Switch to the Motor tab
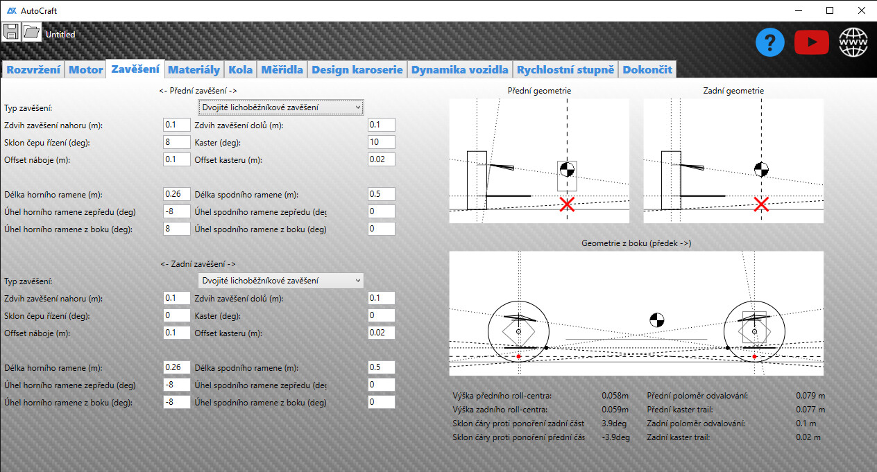 (x=85, y=69)
